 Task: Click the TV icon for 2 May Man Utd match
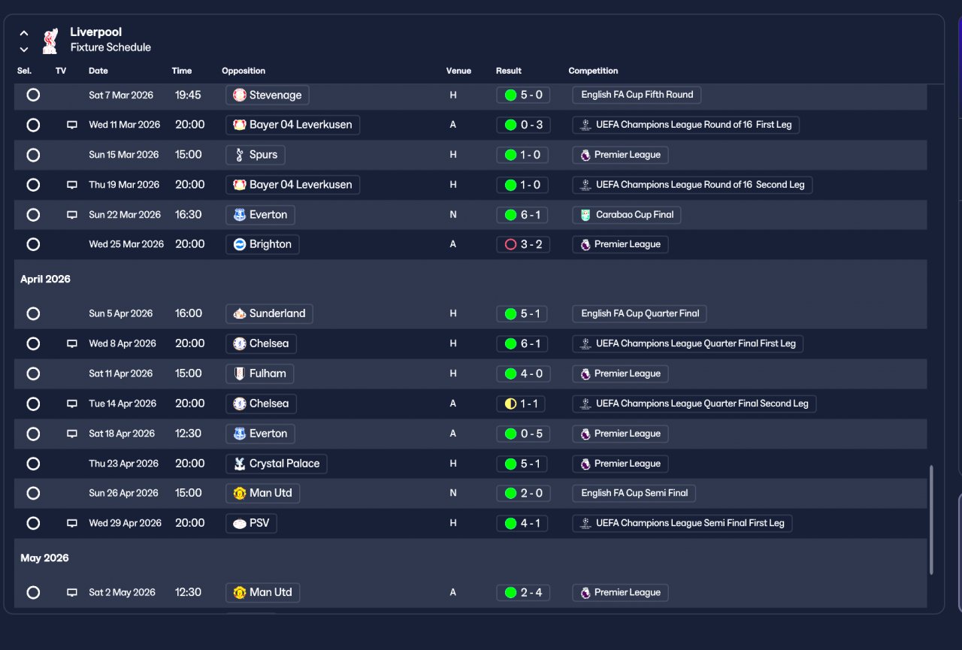pos(72,592)
